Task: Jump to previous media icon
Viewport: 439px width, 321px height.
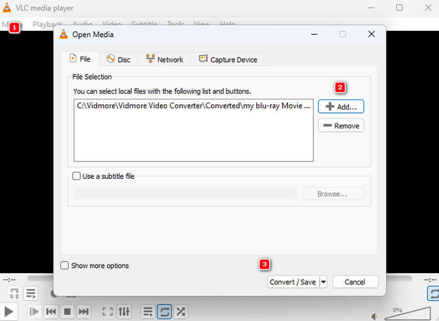Action: pos(51,312)
